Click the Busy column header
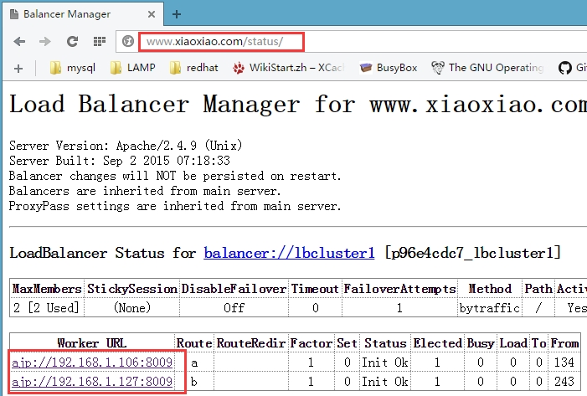Viewport: 587px width, 396px height. pyautogui.click(x=481, y=343)
